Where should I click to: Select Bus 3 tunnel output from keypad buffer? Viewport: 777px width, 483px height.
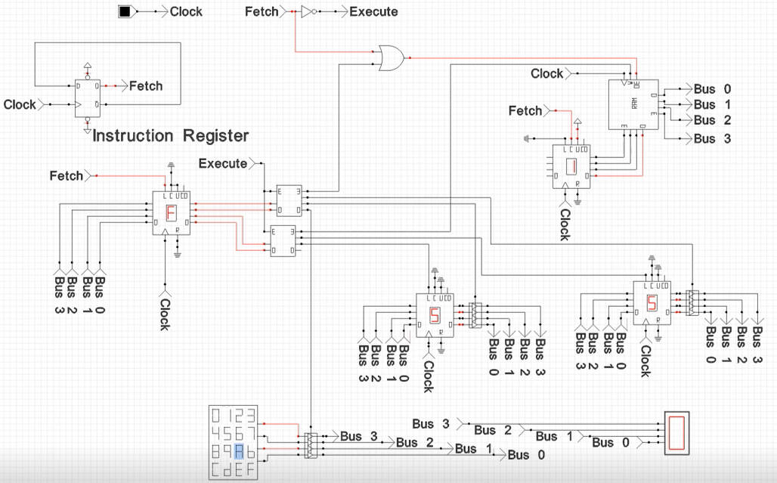click(356, 436)
